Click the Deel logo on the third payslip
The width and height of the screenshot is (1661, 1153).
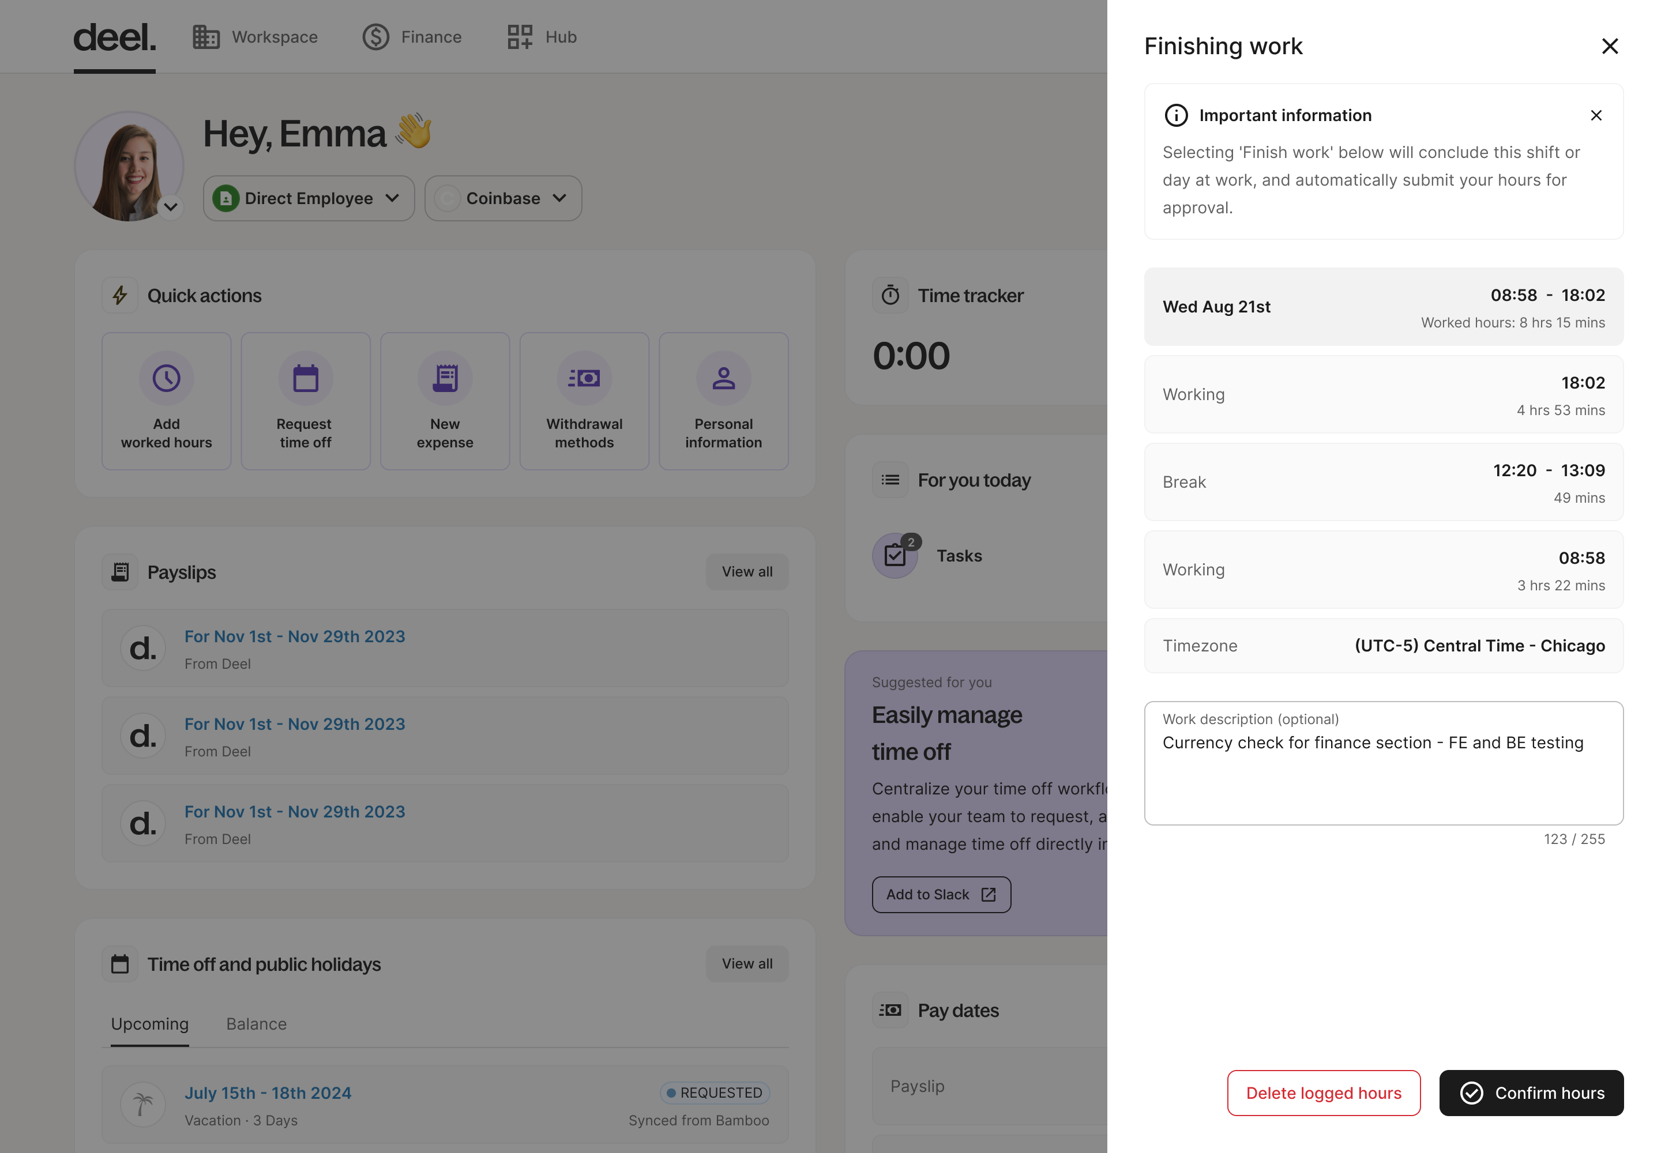[x=143, y=824]
